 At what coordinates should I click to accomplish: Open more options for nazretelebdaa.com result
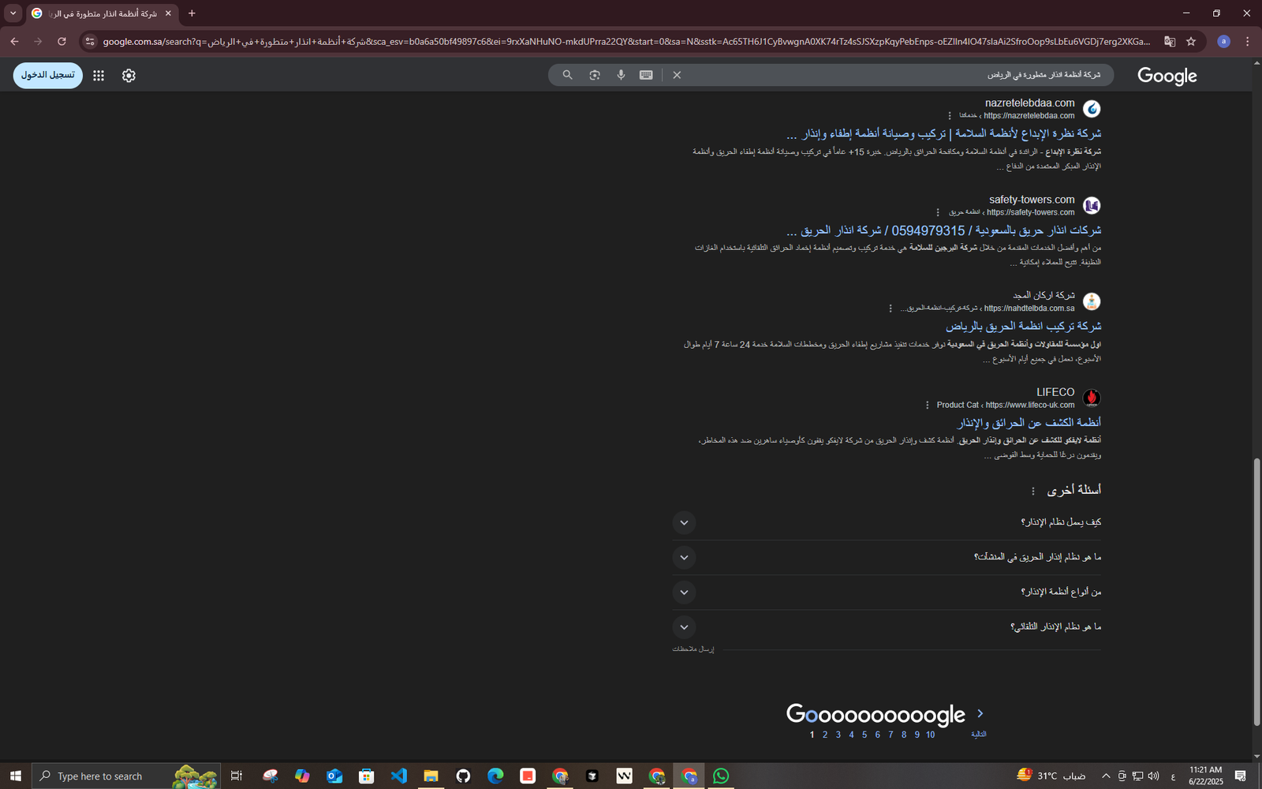(950, 116)
